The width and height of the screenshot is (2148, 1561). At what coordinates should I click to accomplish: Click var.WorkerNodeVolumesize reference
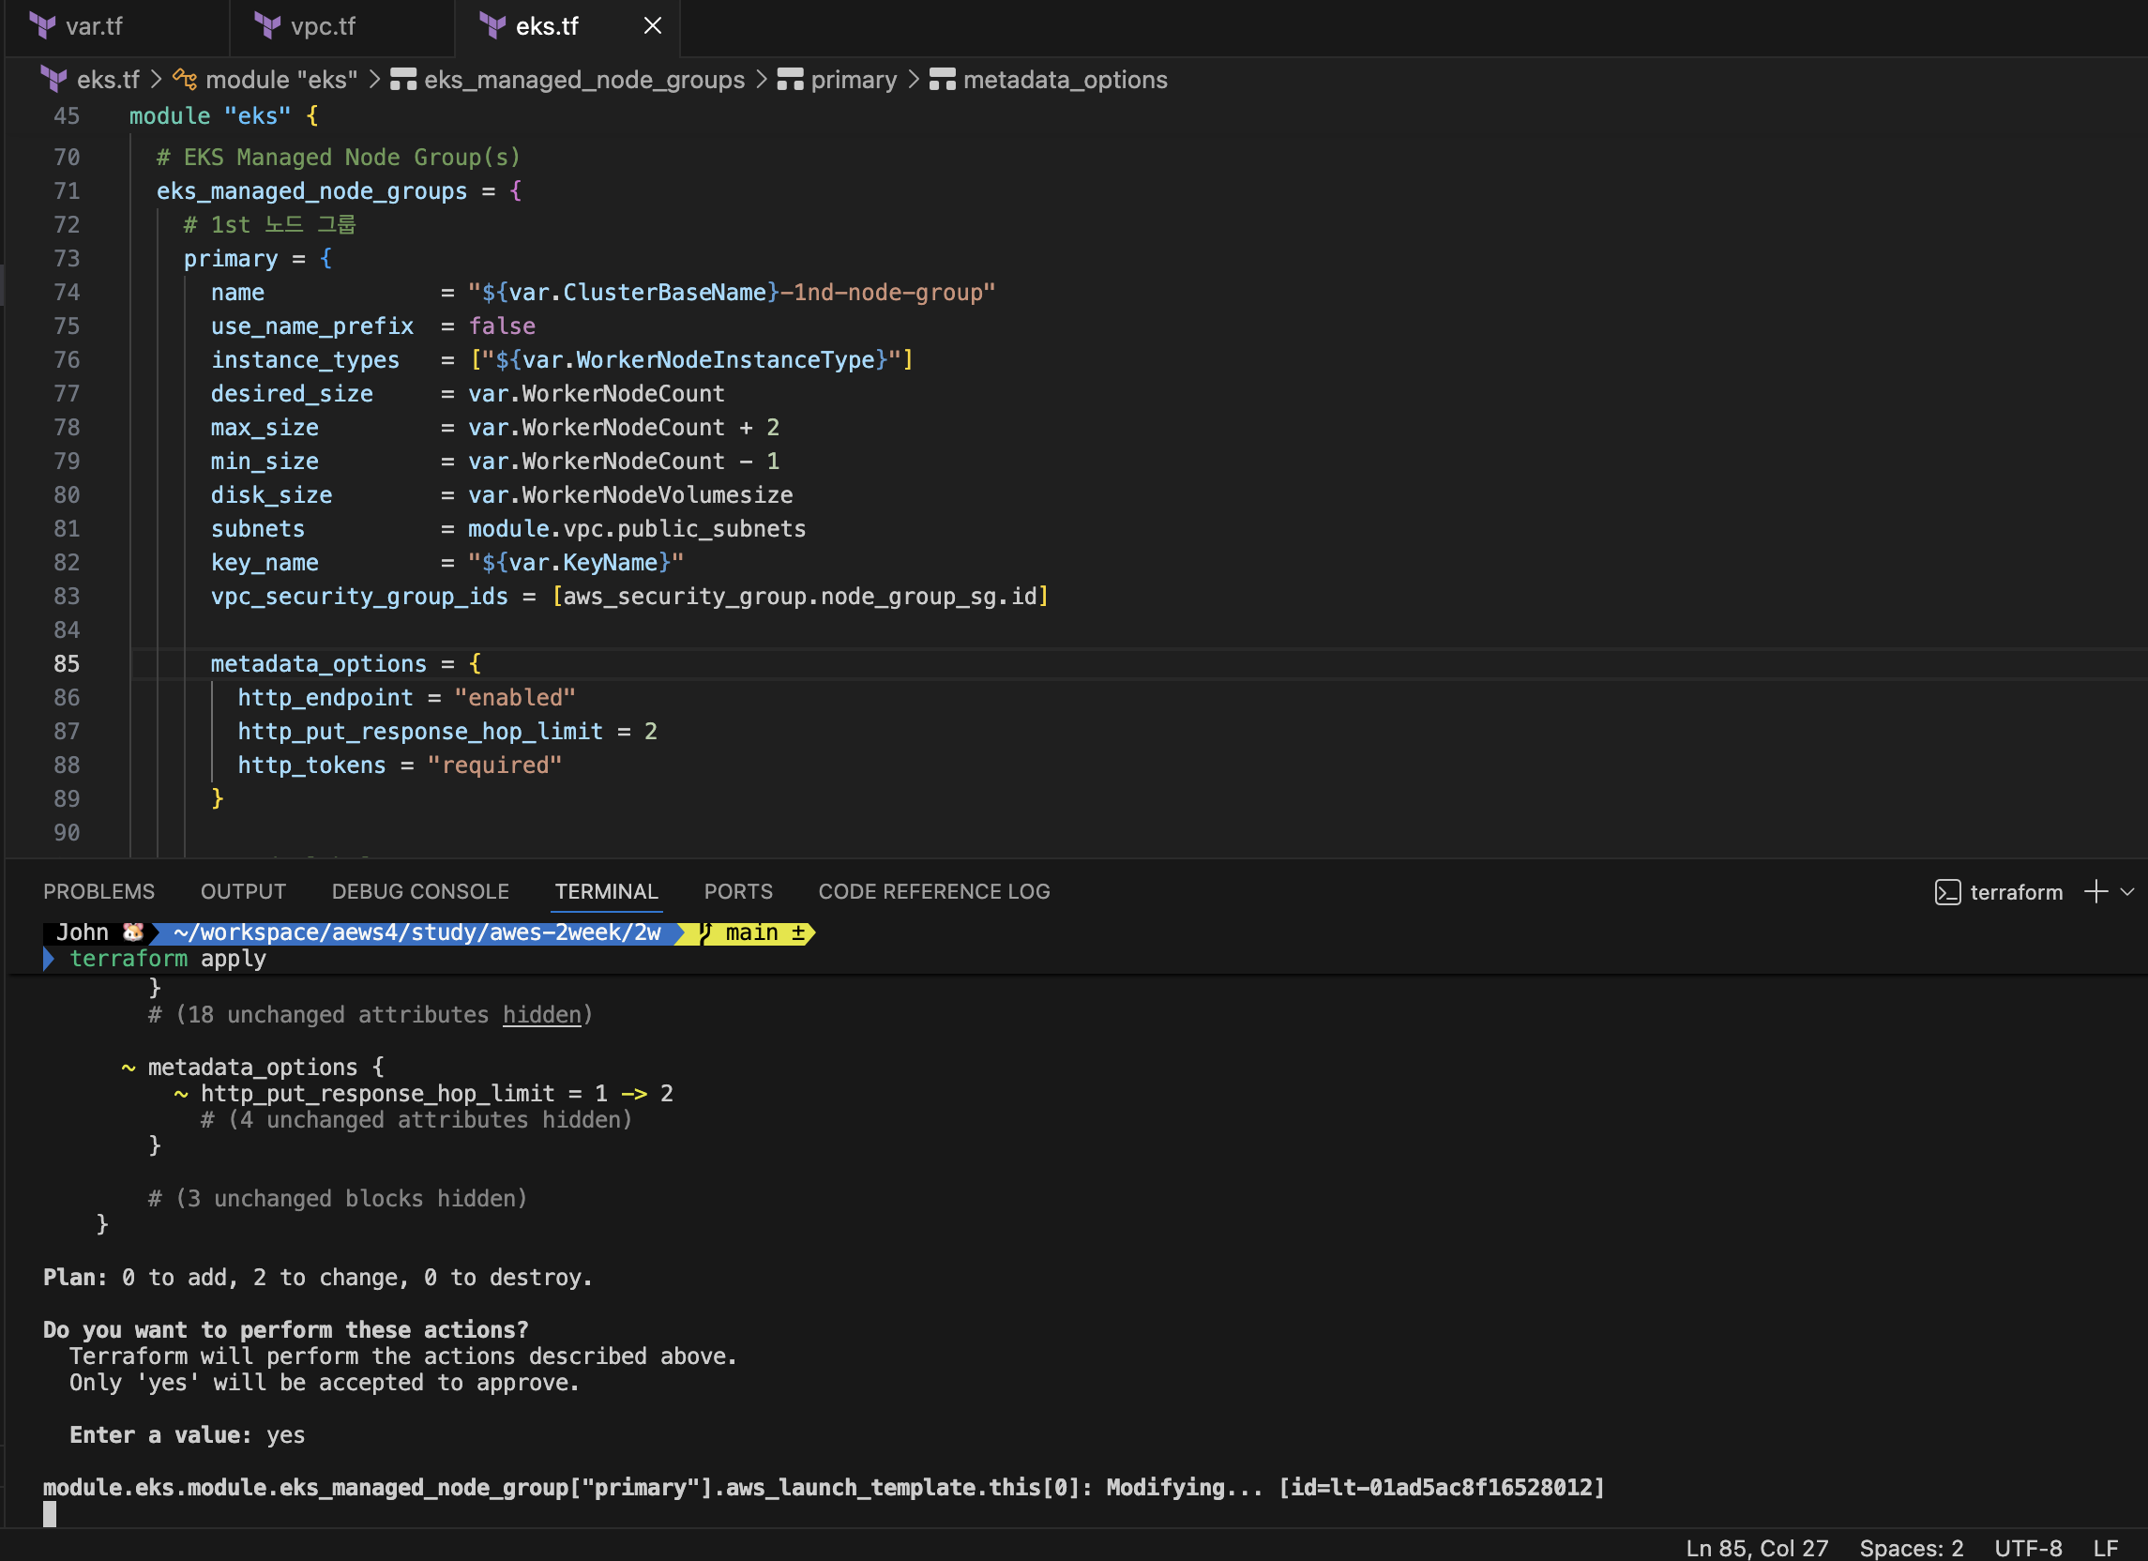(x=629, y=495)
